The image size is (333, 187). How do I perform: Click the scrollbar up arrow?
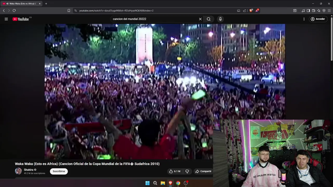[331, 15]
